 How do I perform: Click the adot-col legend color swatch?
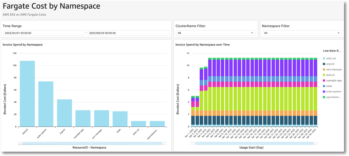324,58
